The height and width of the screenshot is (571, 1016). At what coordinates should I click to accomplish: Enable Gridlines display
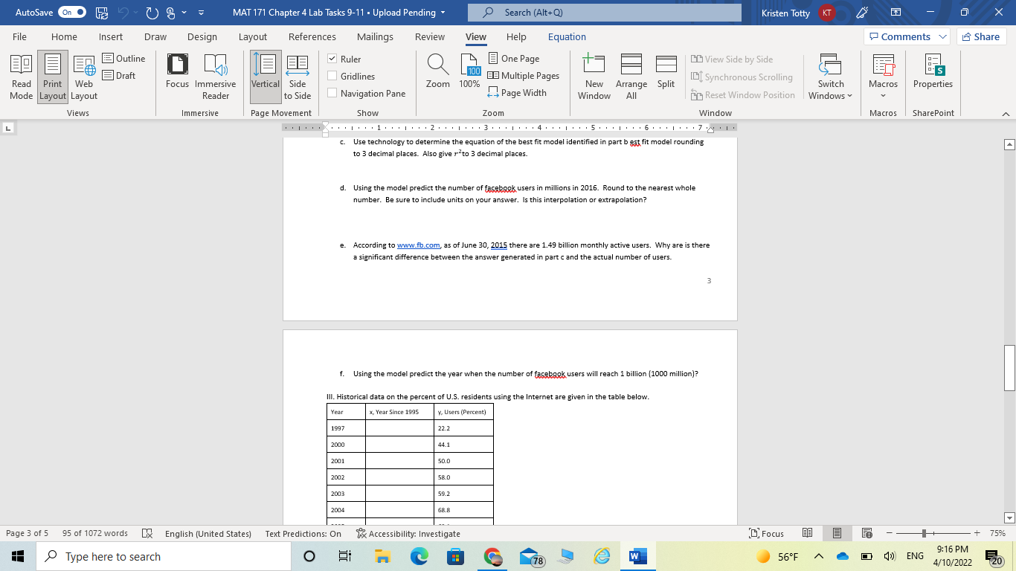pyautogui.click(x=331, y=75)
